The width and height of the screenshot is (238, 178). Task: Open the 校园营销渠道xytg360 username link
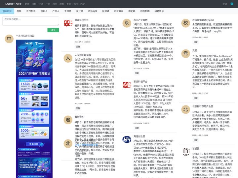click(x=203, y=20)
